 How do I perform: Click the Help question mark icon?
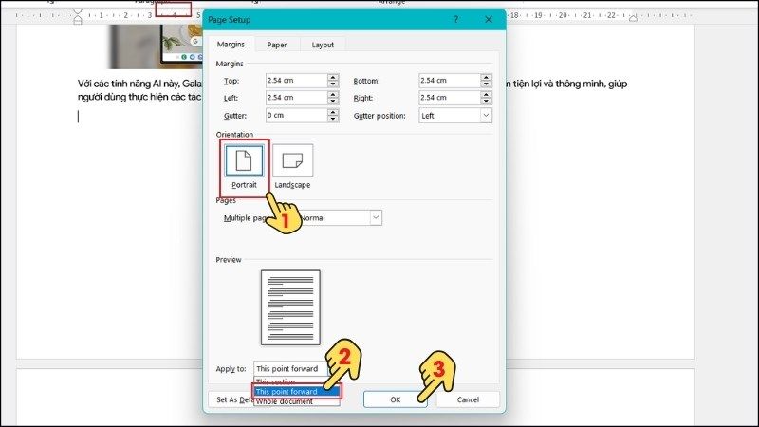point(455,18)
